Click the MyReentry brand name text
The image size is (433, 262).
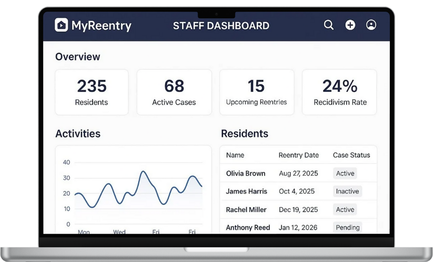(101, 26)
